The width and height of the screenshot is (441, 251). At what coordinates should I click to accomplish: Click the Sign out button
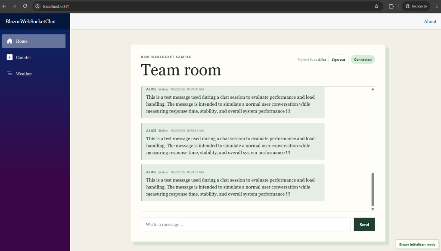(x=339, y=60)
